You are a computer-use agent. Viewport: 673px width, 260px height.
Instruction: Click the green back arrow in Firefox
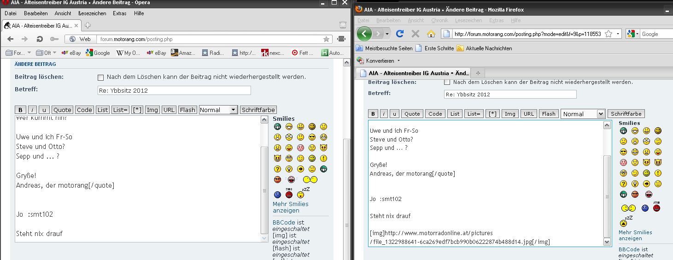click(x=364, y=33)
